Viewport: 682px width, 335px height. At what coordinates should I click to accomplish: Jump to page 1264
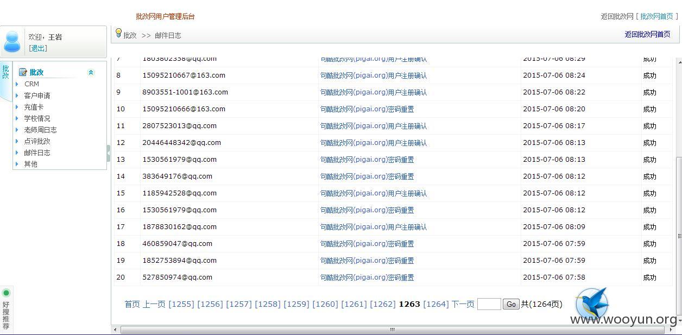click(x=436, y=304)
